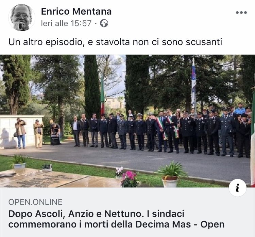Open Enrico Mentana's round profile picture
Screen dimensions: 255x237
[21, 18]
